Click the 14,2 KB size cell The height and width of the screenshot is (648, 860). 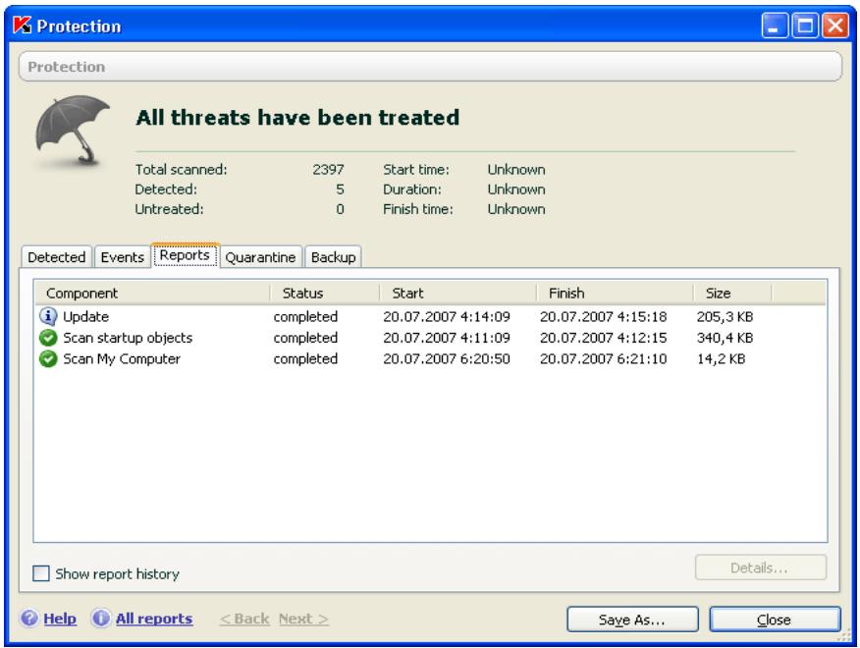(721, 358)
